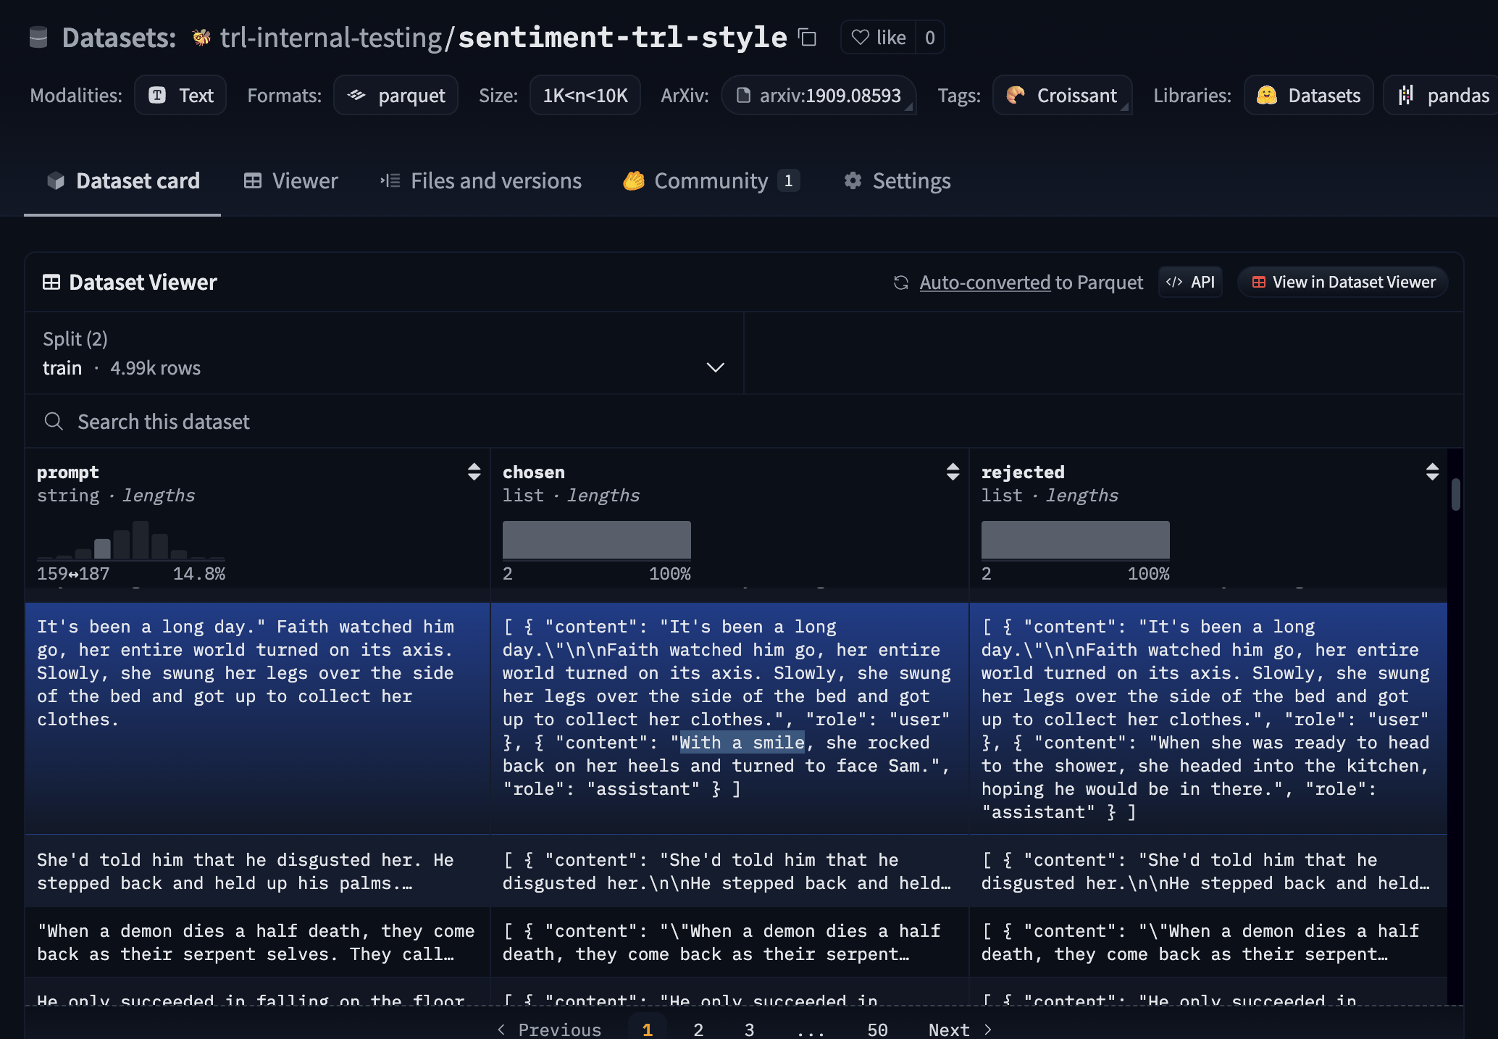Click the heart like icon
The width and height of the screenshot is (1498, 1039).
tap(860, 37)
